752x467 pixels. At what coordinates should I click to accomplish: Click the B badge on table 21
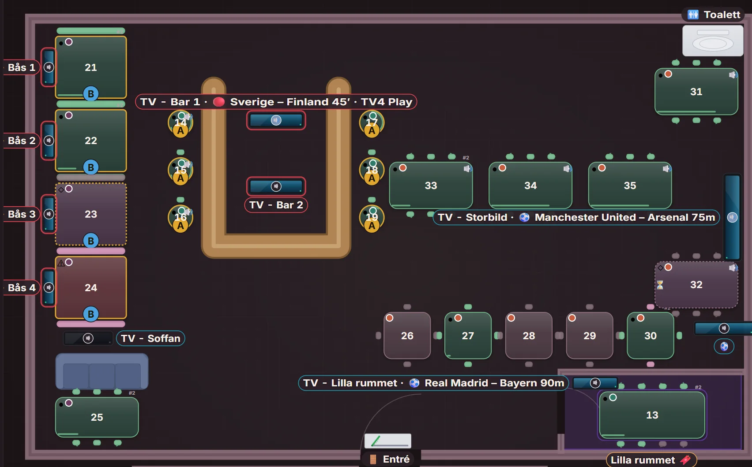pos(91,94)
